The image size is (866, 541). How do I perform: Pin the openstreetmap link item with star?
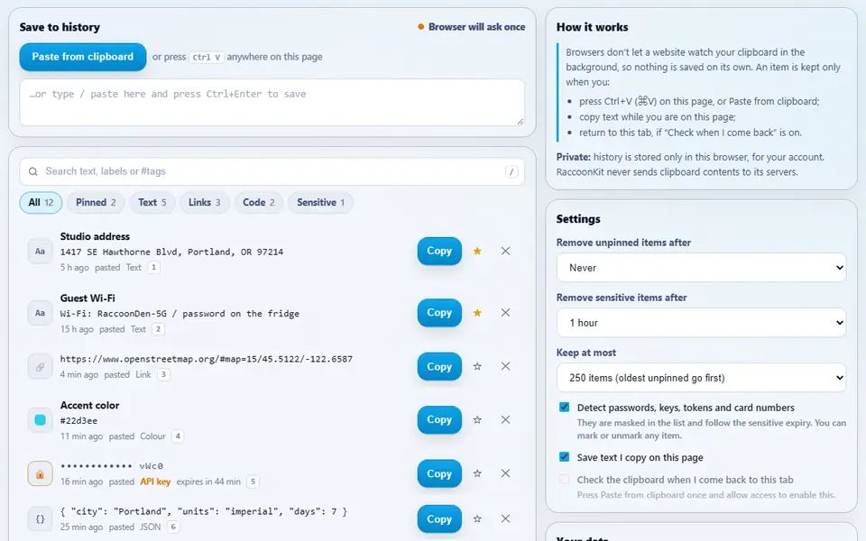(x=477, y=366)
